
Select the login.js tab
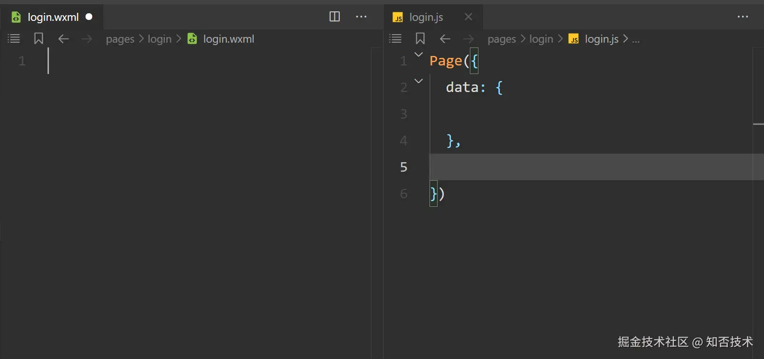[426, 17]
